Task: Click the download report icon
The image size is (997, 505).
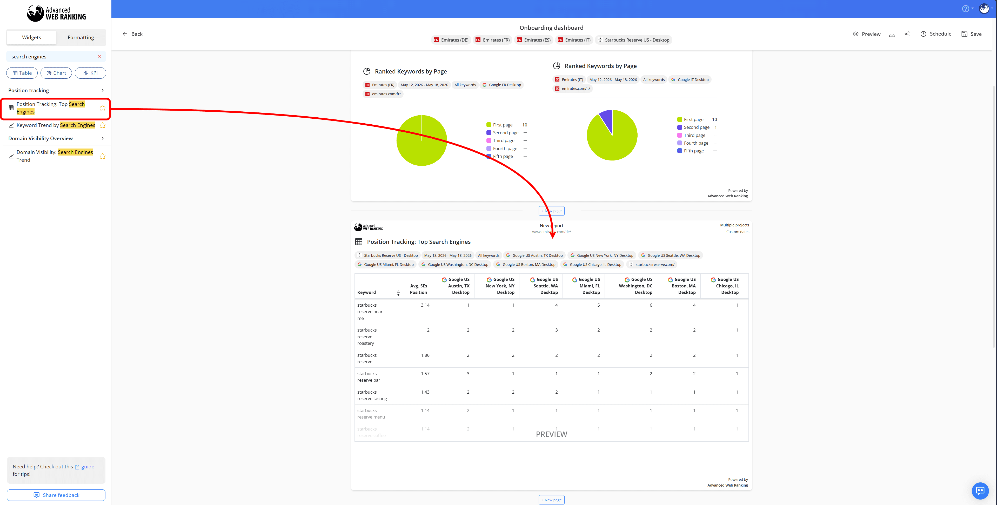Action: click(892, 34)
